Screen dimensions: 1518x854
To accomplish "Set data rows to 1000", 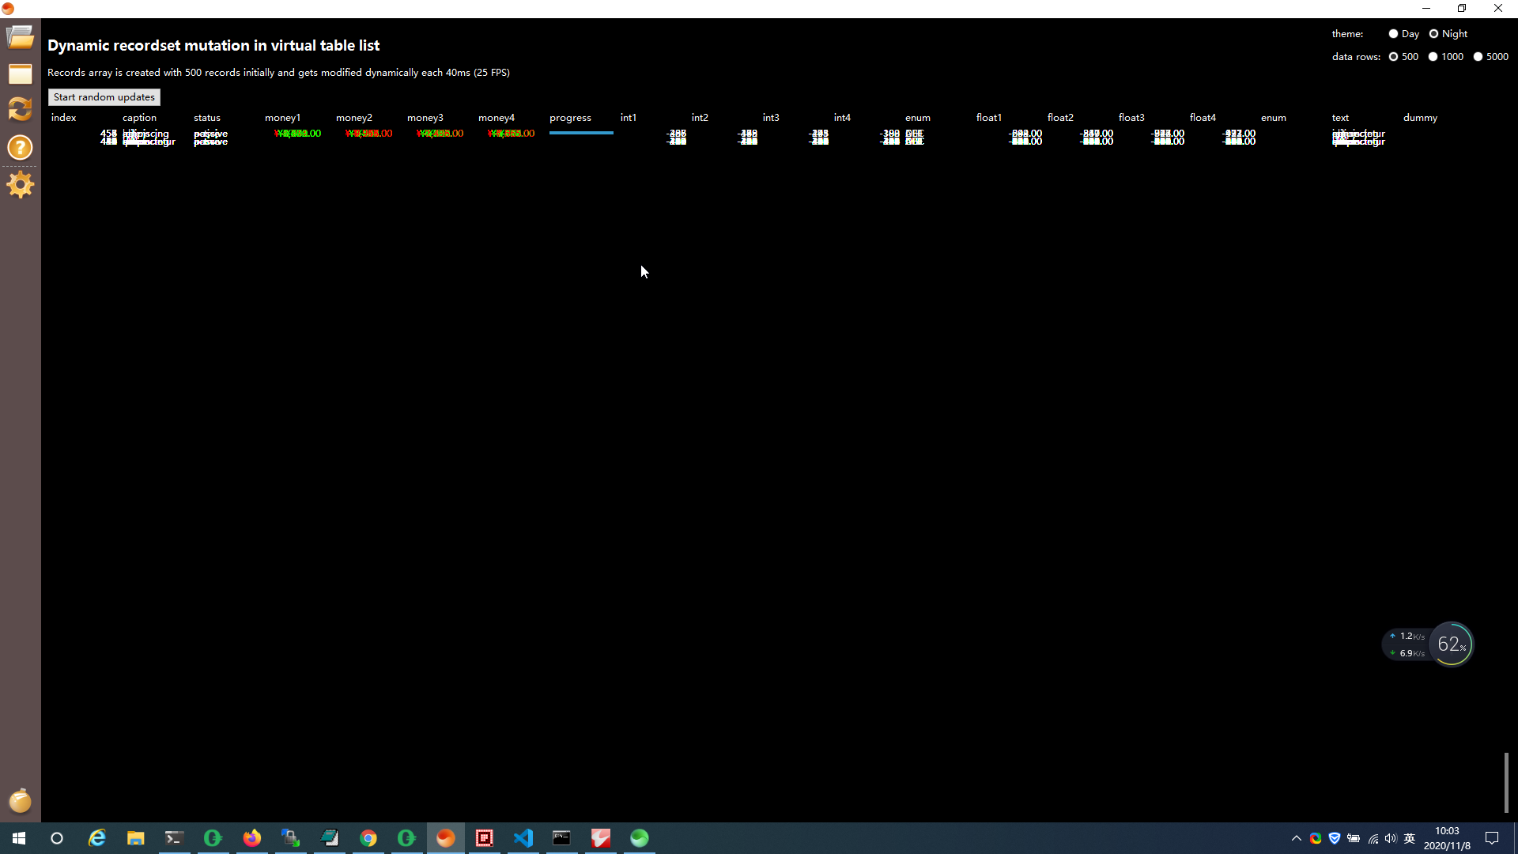I will coord(1433,57).
